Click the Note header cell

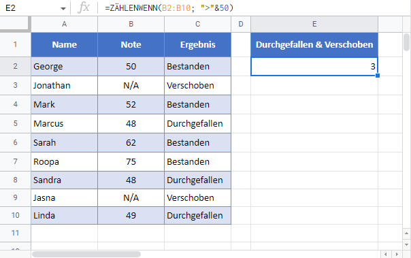(131, 45)
